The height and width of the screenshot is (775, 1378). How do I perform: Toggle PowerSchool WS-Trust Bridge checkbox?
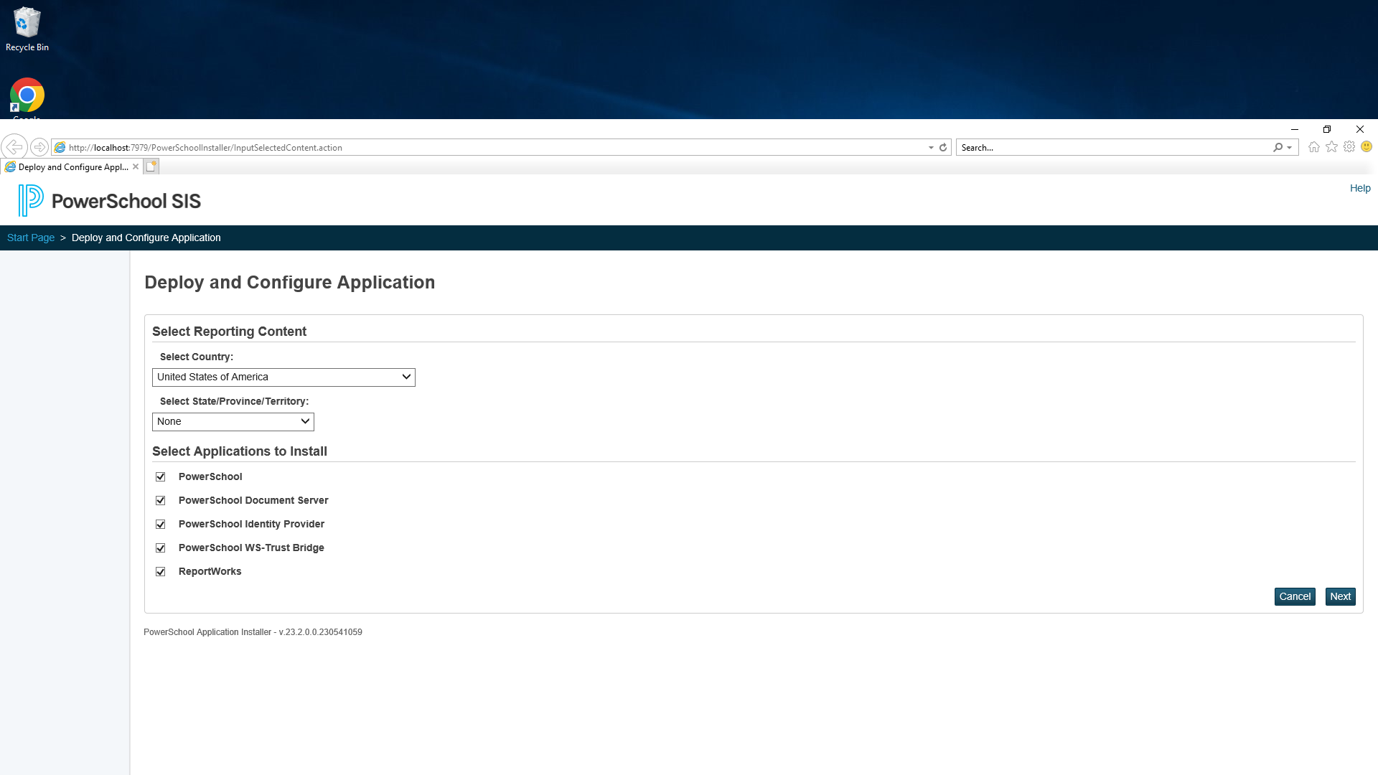coord(161,548)
